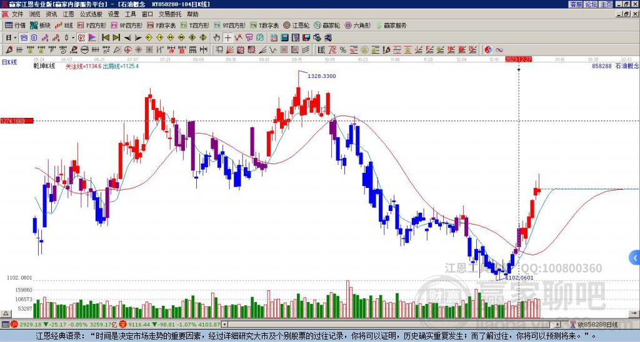Open the T四方形 tool
The width and height of the screenshot is (640, 342).
pyautogui.click(x=195, y=25)
